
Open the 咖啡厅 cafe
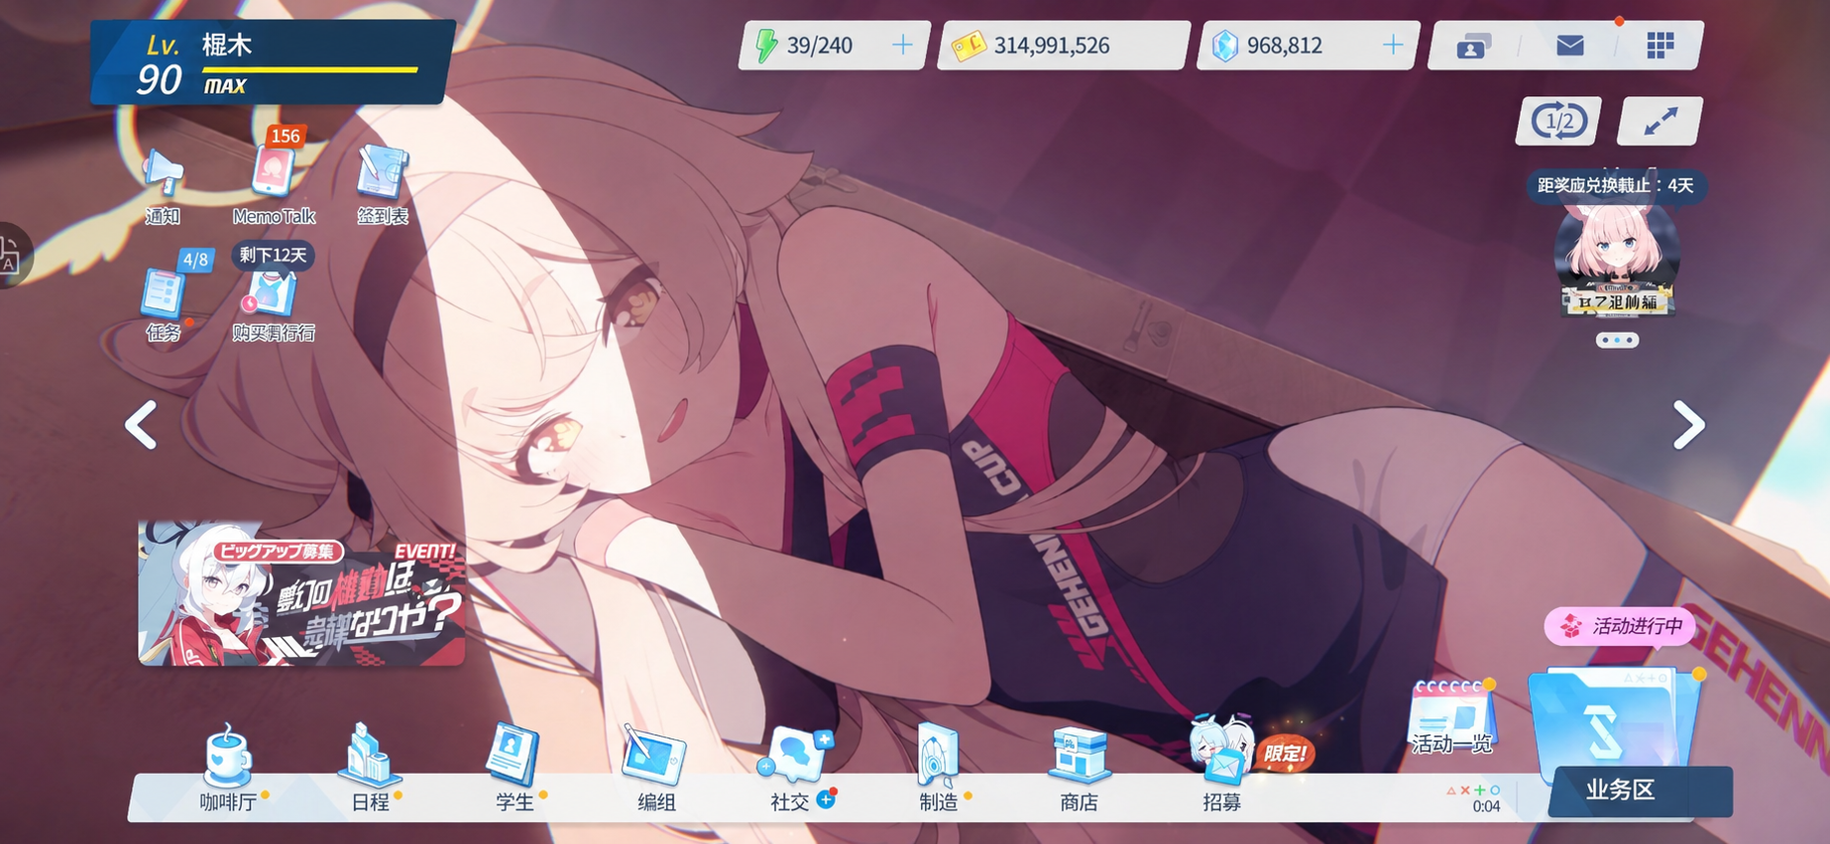coord(229,771)
